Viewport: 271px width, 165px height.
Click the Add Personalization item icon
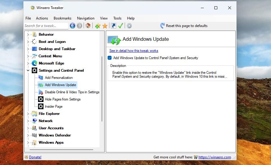41,78
